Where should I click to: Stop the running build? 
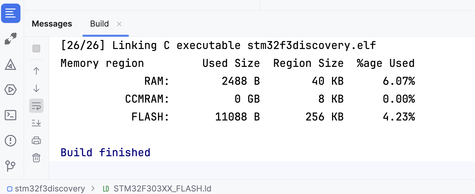pyautogui.click(x=36, y=48)
